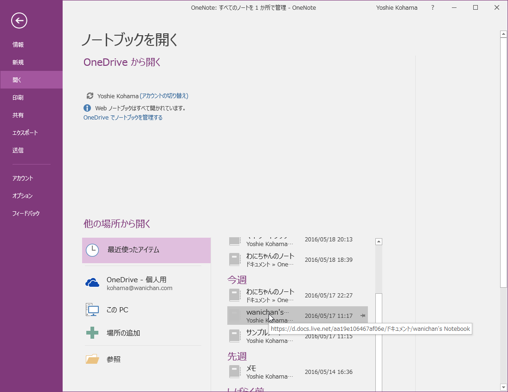
Task: Click the green plus Add a place icon
Action: pyautogui.click(x=92, y=333)
